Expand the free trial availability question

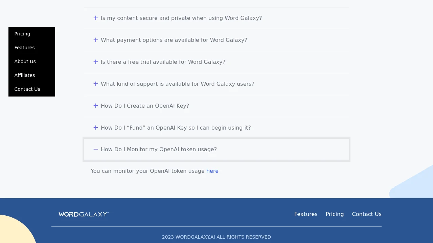tap(163, 62)
